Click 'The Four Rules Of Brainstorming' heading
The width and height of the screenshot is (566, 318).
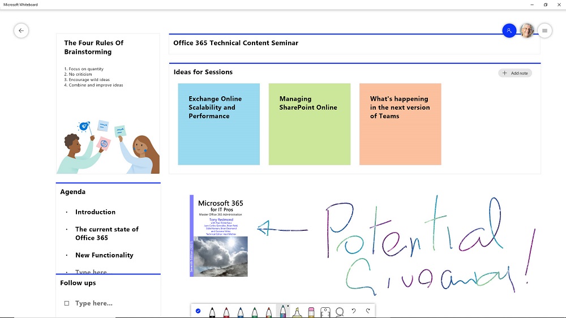pyautogui.click(x=94, y=48)
